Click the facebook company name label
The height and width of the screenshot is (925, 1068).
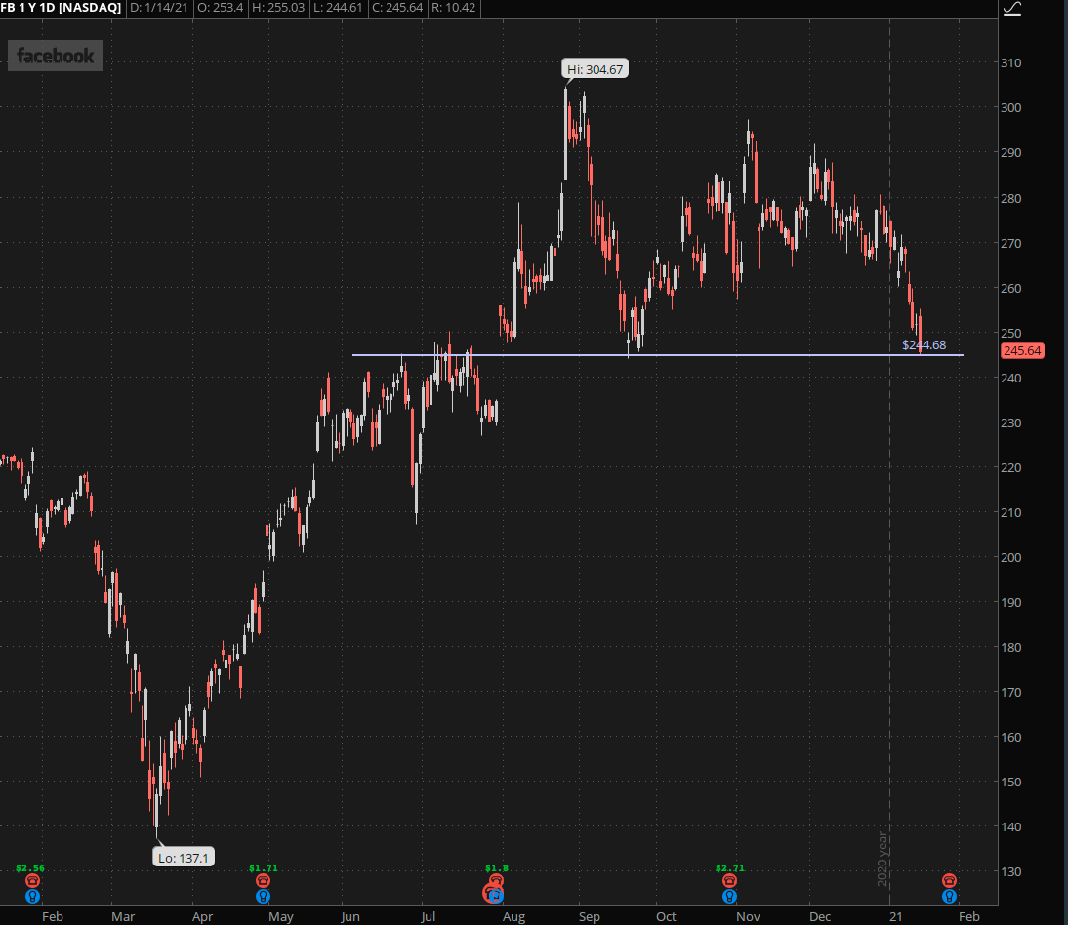tap(56, 56)
